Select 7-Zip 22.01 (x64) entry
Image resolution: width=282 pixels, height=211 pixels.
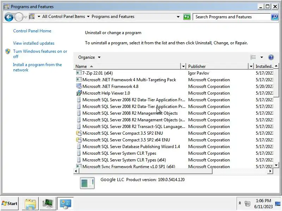coord(98,73)
